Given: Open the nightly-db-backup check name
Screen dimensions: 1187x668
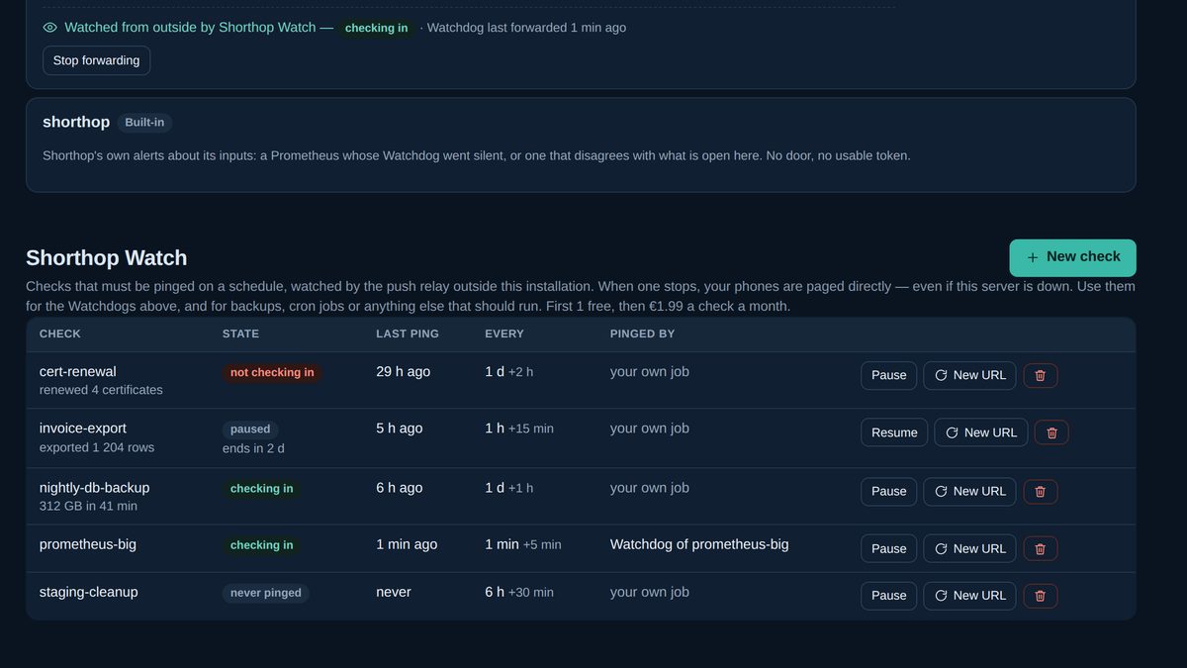Looking at the screenshot, I should click(x=95, y=488).
